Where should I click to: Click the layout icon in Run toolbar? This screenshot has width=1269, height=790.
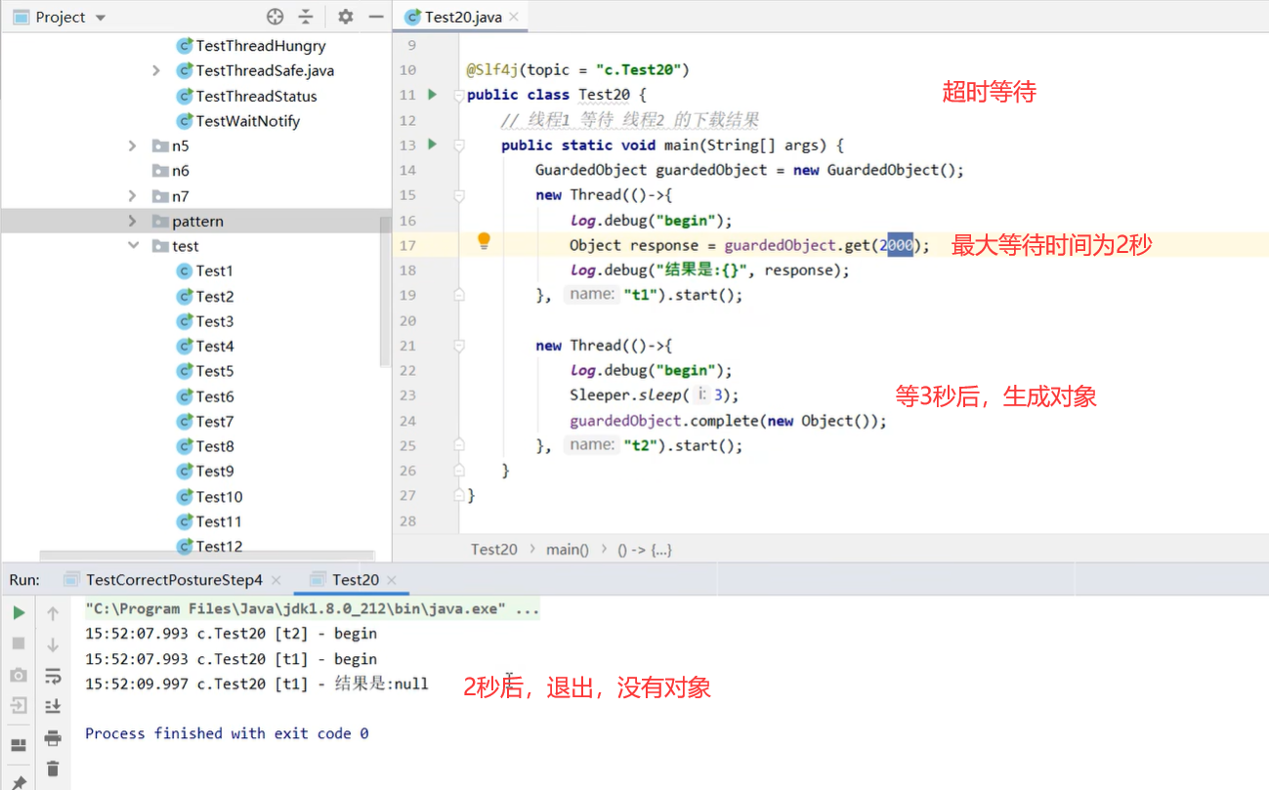(19, 745)
